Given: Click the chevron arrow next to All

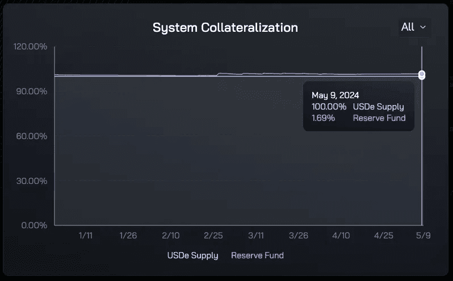Looking at the screenshot, I should 422,27.
